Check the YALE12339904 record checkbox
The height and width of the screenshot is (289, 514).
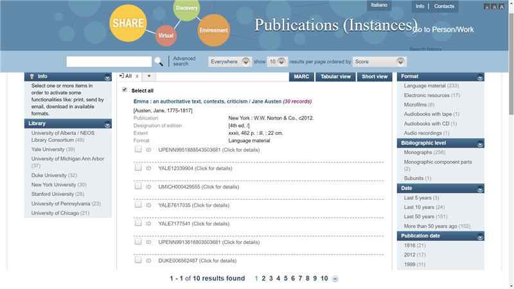point(138,168)
